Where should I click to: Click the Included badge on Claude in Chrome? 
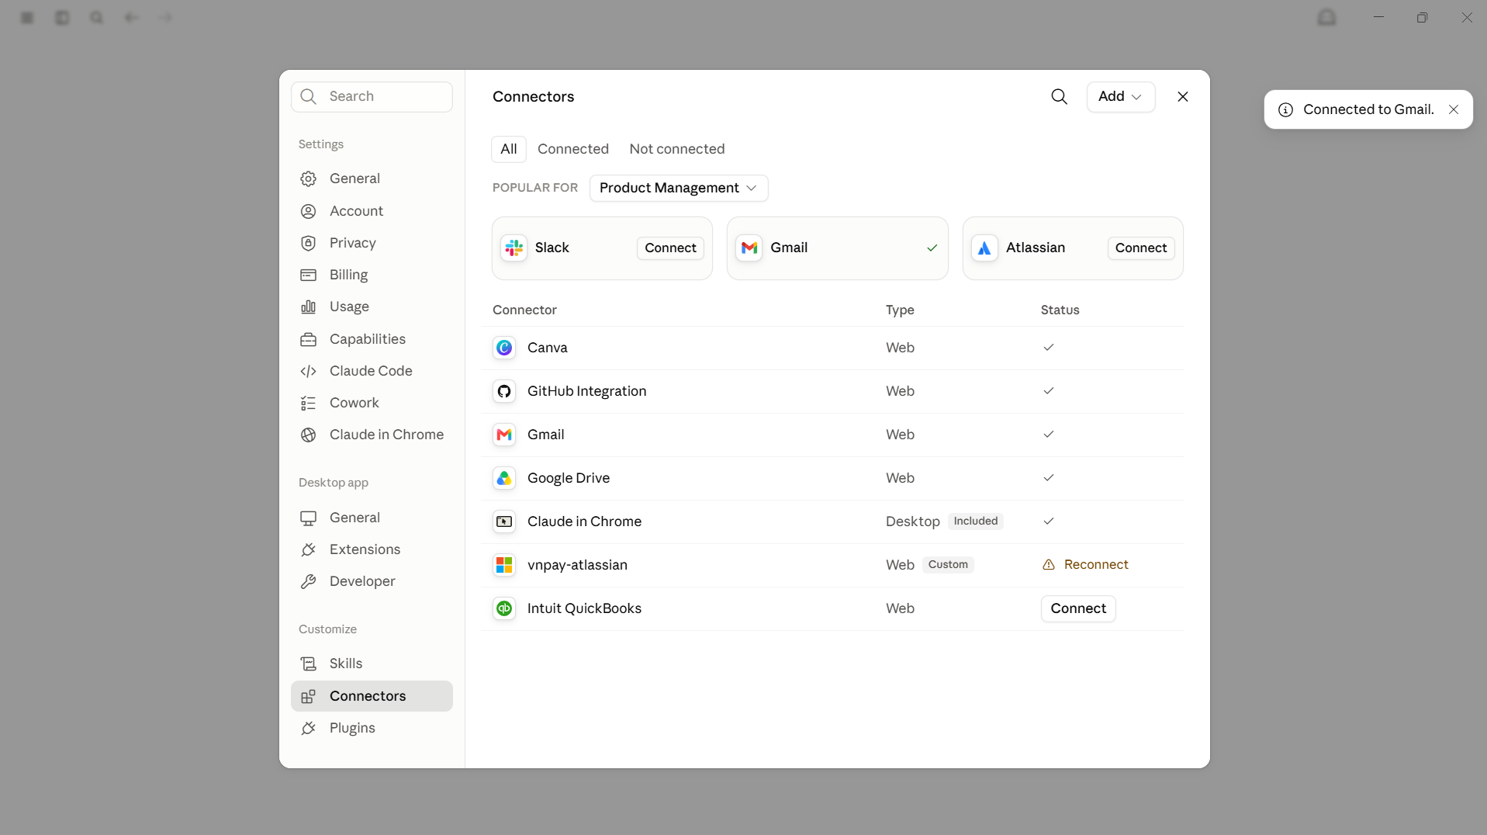point(976,521)
